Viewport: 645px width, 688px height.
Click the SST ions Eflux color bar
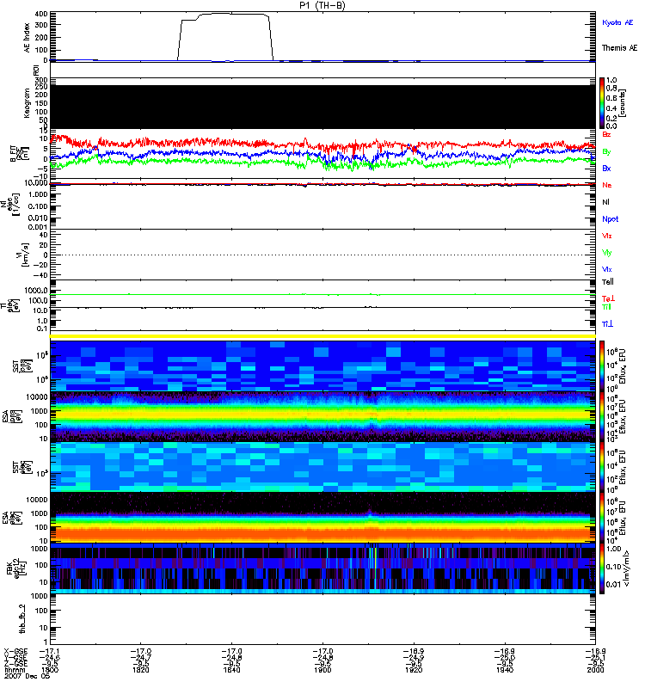[x=602, y=366]
